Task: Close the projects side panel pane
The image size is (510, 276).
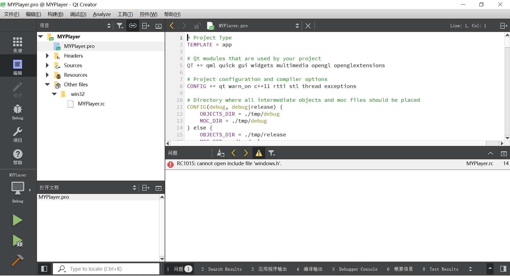Action: pyautogui.click(x=159, y=26)
